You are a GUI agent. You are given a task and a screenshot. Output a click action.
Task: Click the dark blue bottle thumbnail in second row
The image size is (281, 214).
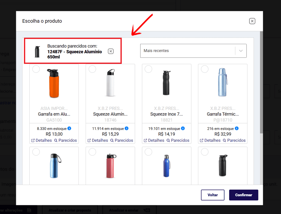[x=167, y=166]
